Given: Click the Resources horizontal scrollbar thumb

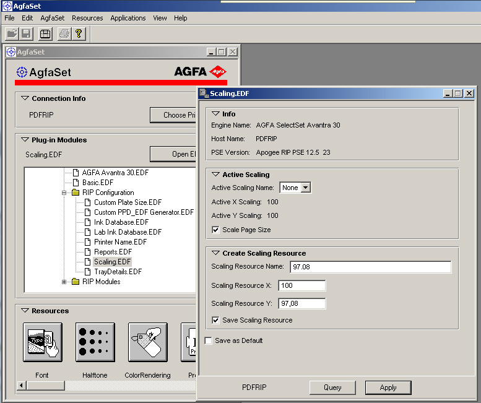Looking at the screenshot, I should (46, 386).
